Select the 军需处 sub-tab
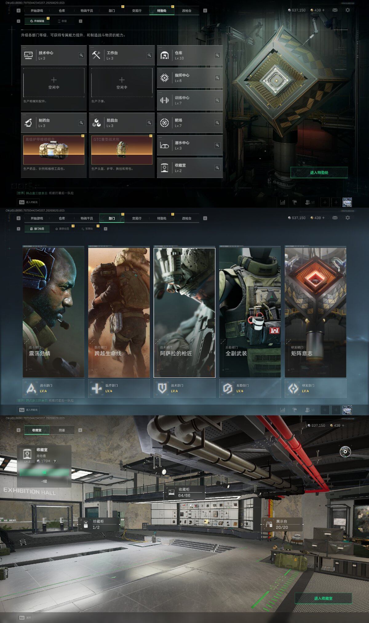The height and width of the screenshot is (623, 369). tap(87, 229)
